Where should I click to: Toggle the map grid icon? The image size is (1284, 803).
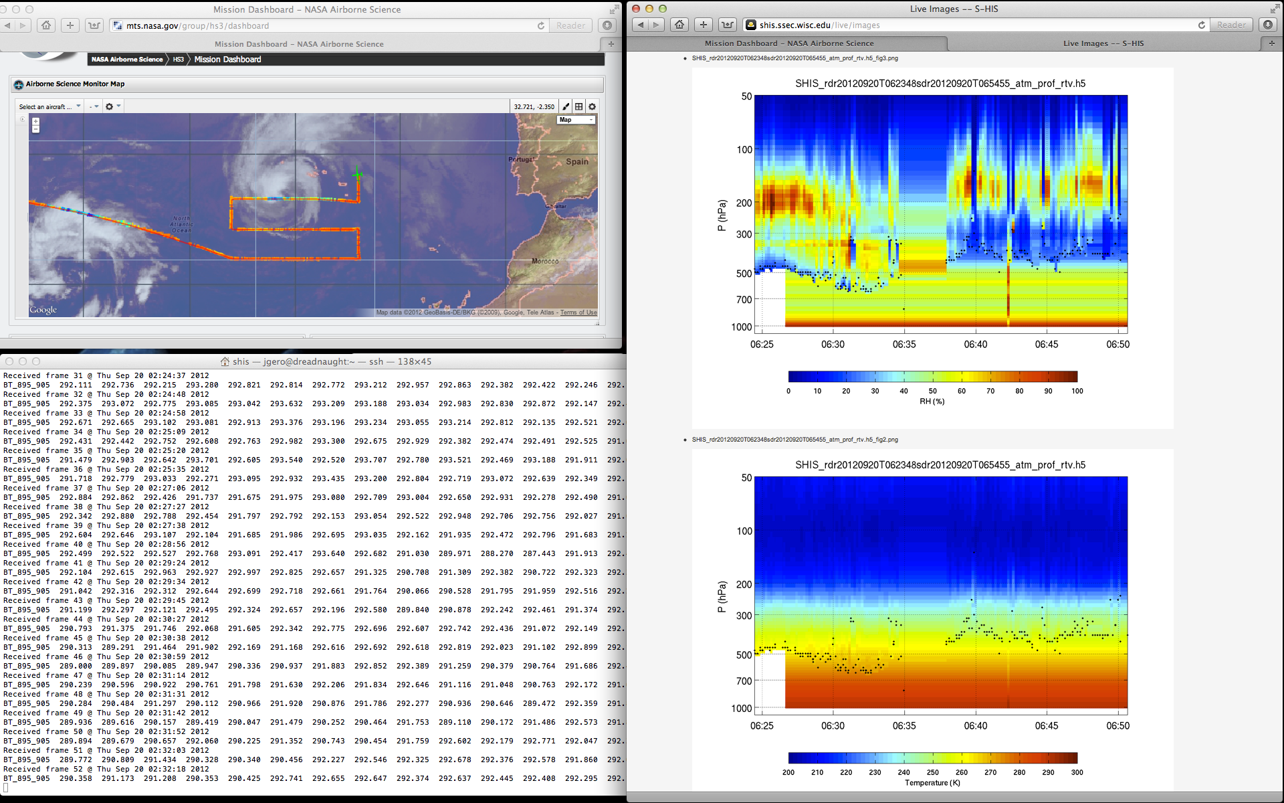(579, 106)
